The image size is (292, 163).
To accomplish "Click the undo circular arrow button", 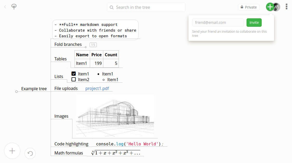I will (x=30, y=153).
